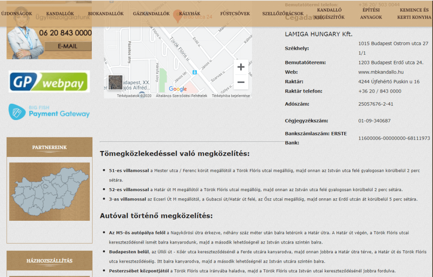Click bank account number 11600006-00000000-68111973

(x=394, y=138)
